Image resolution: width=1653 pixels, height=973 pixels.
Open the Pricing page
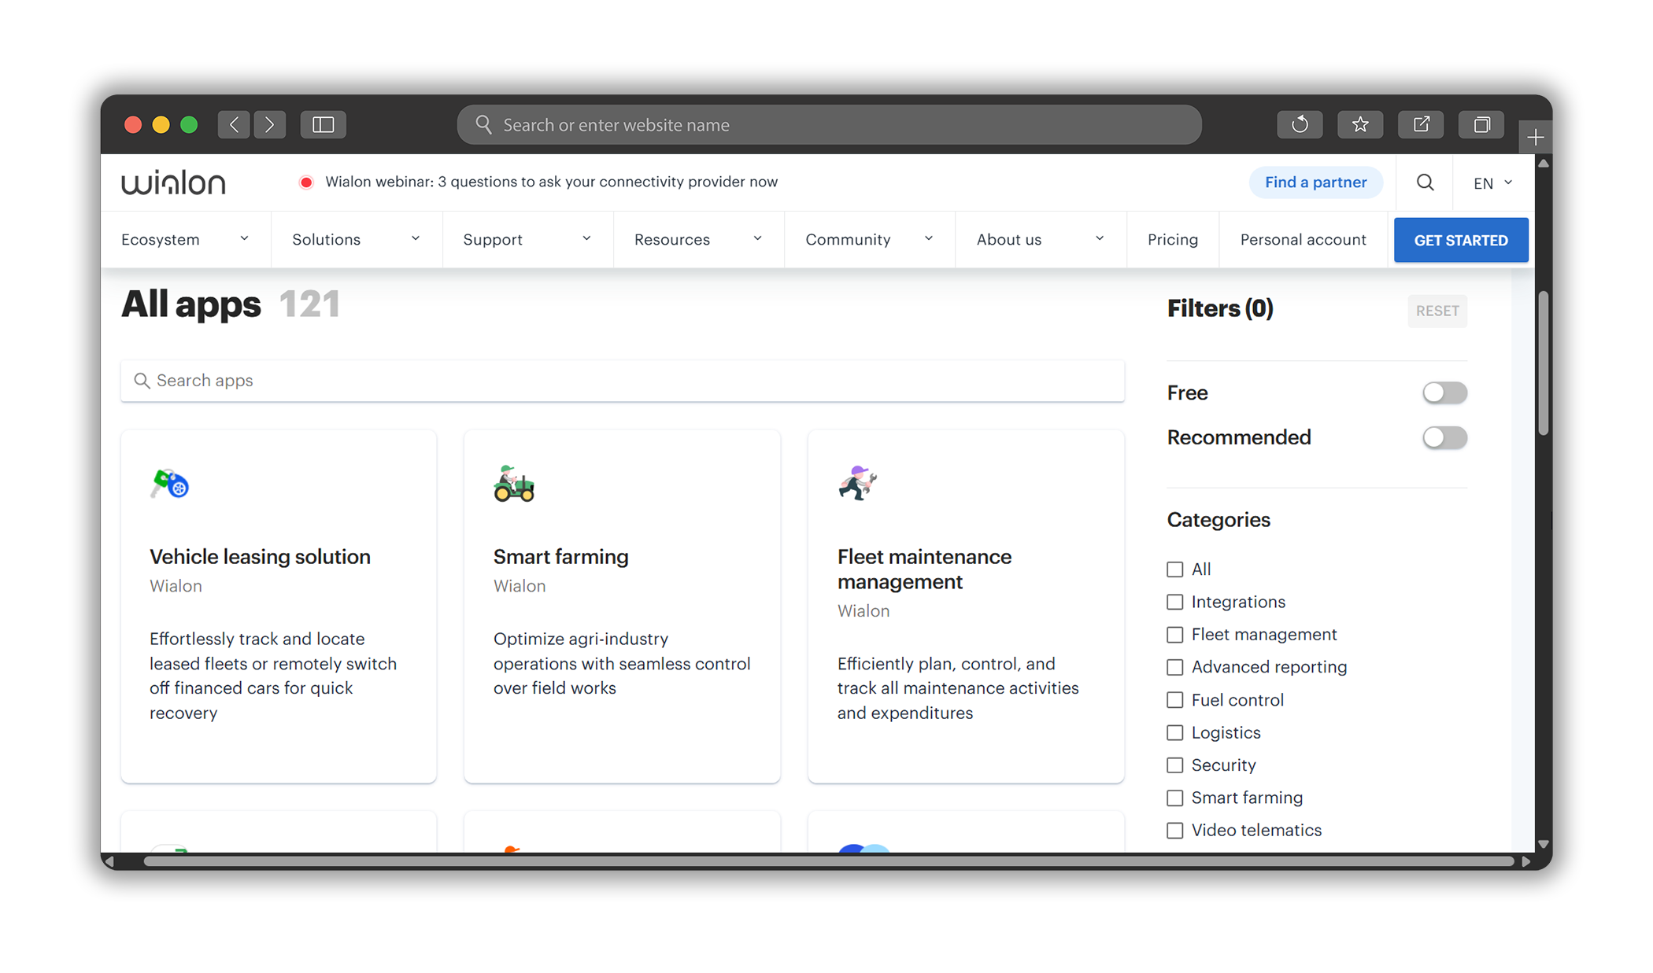coord(1173,240)
